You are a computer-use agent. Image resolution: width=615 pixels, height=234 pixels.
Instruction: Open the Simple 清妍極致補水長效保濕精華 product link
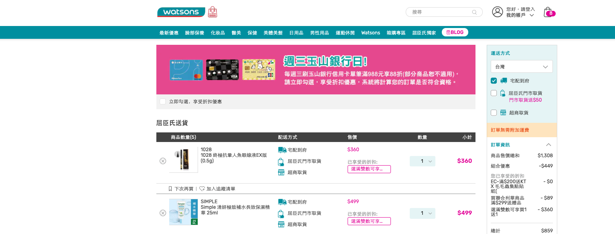pyautogui.click(x=235, y=210)
